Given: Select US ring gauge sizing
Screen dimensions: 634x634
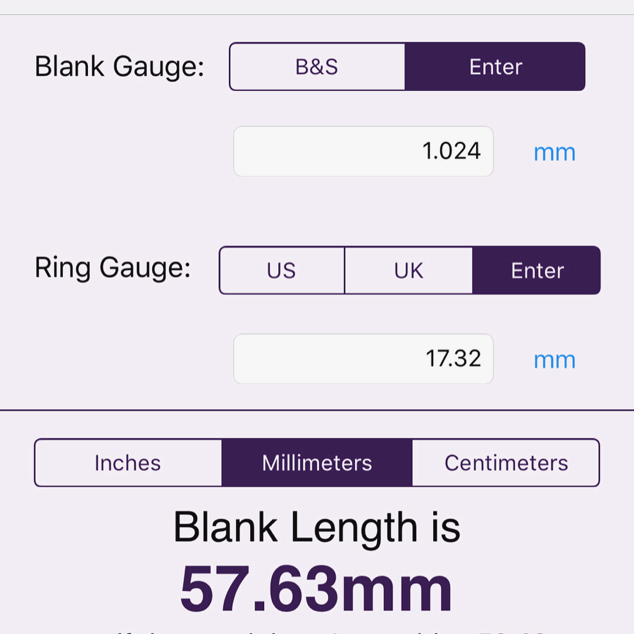Looking at the screenshot, I should 282,270.
